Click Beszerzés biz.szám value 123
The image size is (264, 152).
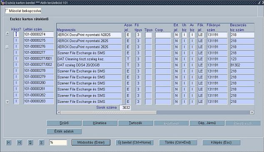pyautogui.click(x=242, y=59)
